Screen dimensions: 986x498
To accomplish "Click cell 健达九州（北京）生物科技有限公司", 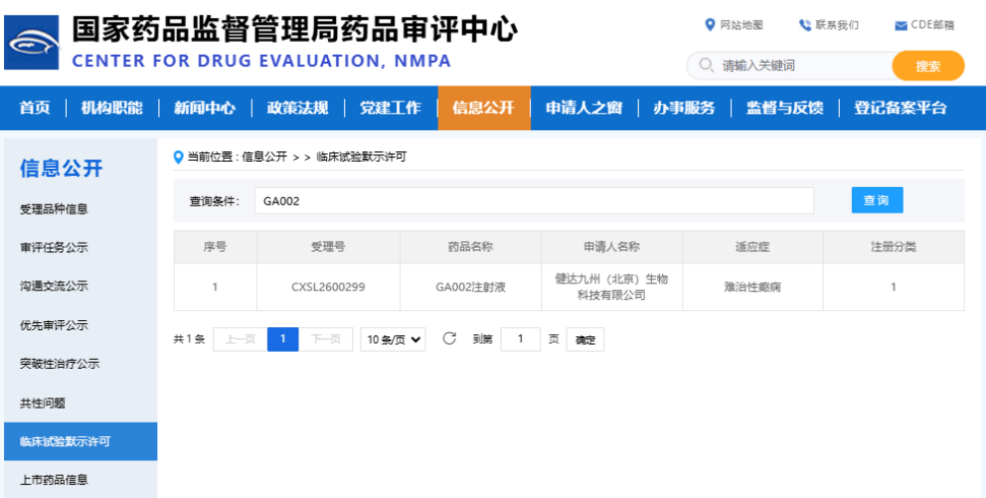I will [612, 286].
